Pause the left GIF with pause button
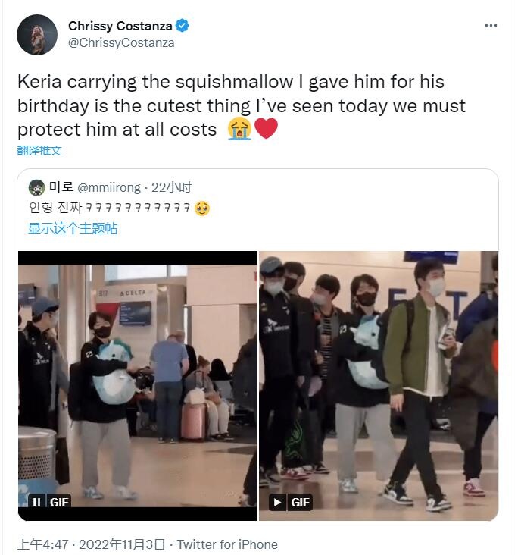521x555 pixels. click(37, 502)
